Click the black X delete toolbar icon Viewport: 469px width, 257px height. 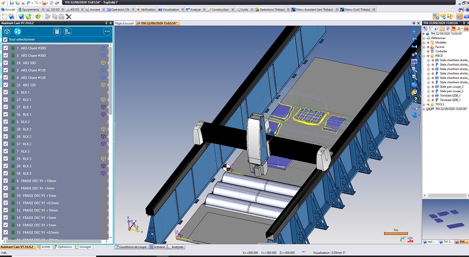point(68,16)
